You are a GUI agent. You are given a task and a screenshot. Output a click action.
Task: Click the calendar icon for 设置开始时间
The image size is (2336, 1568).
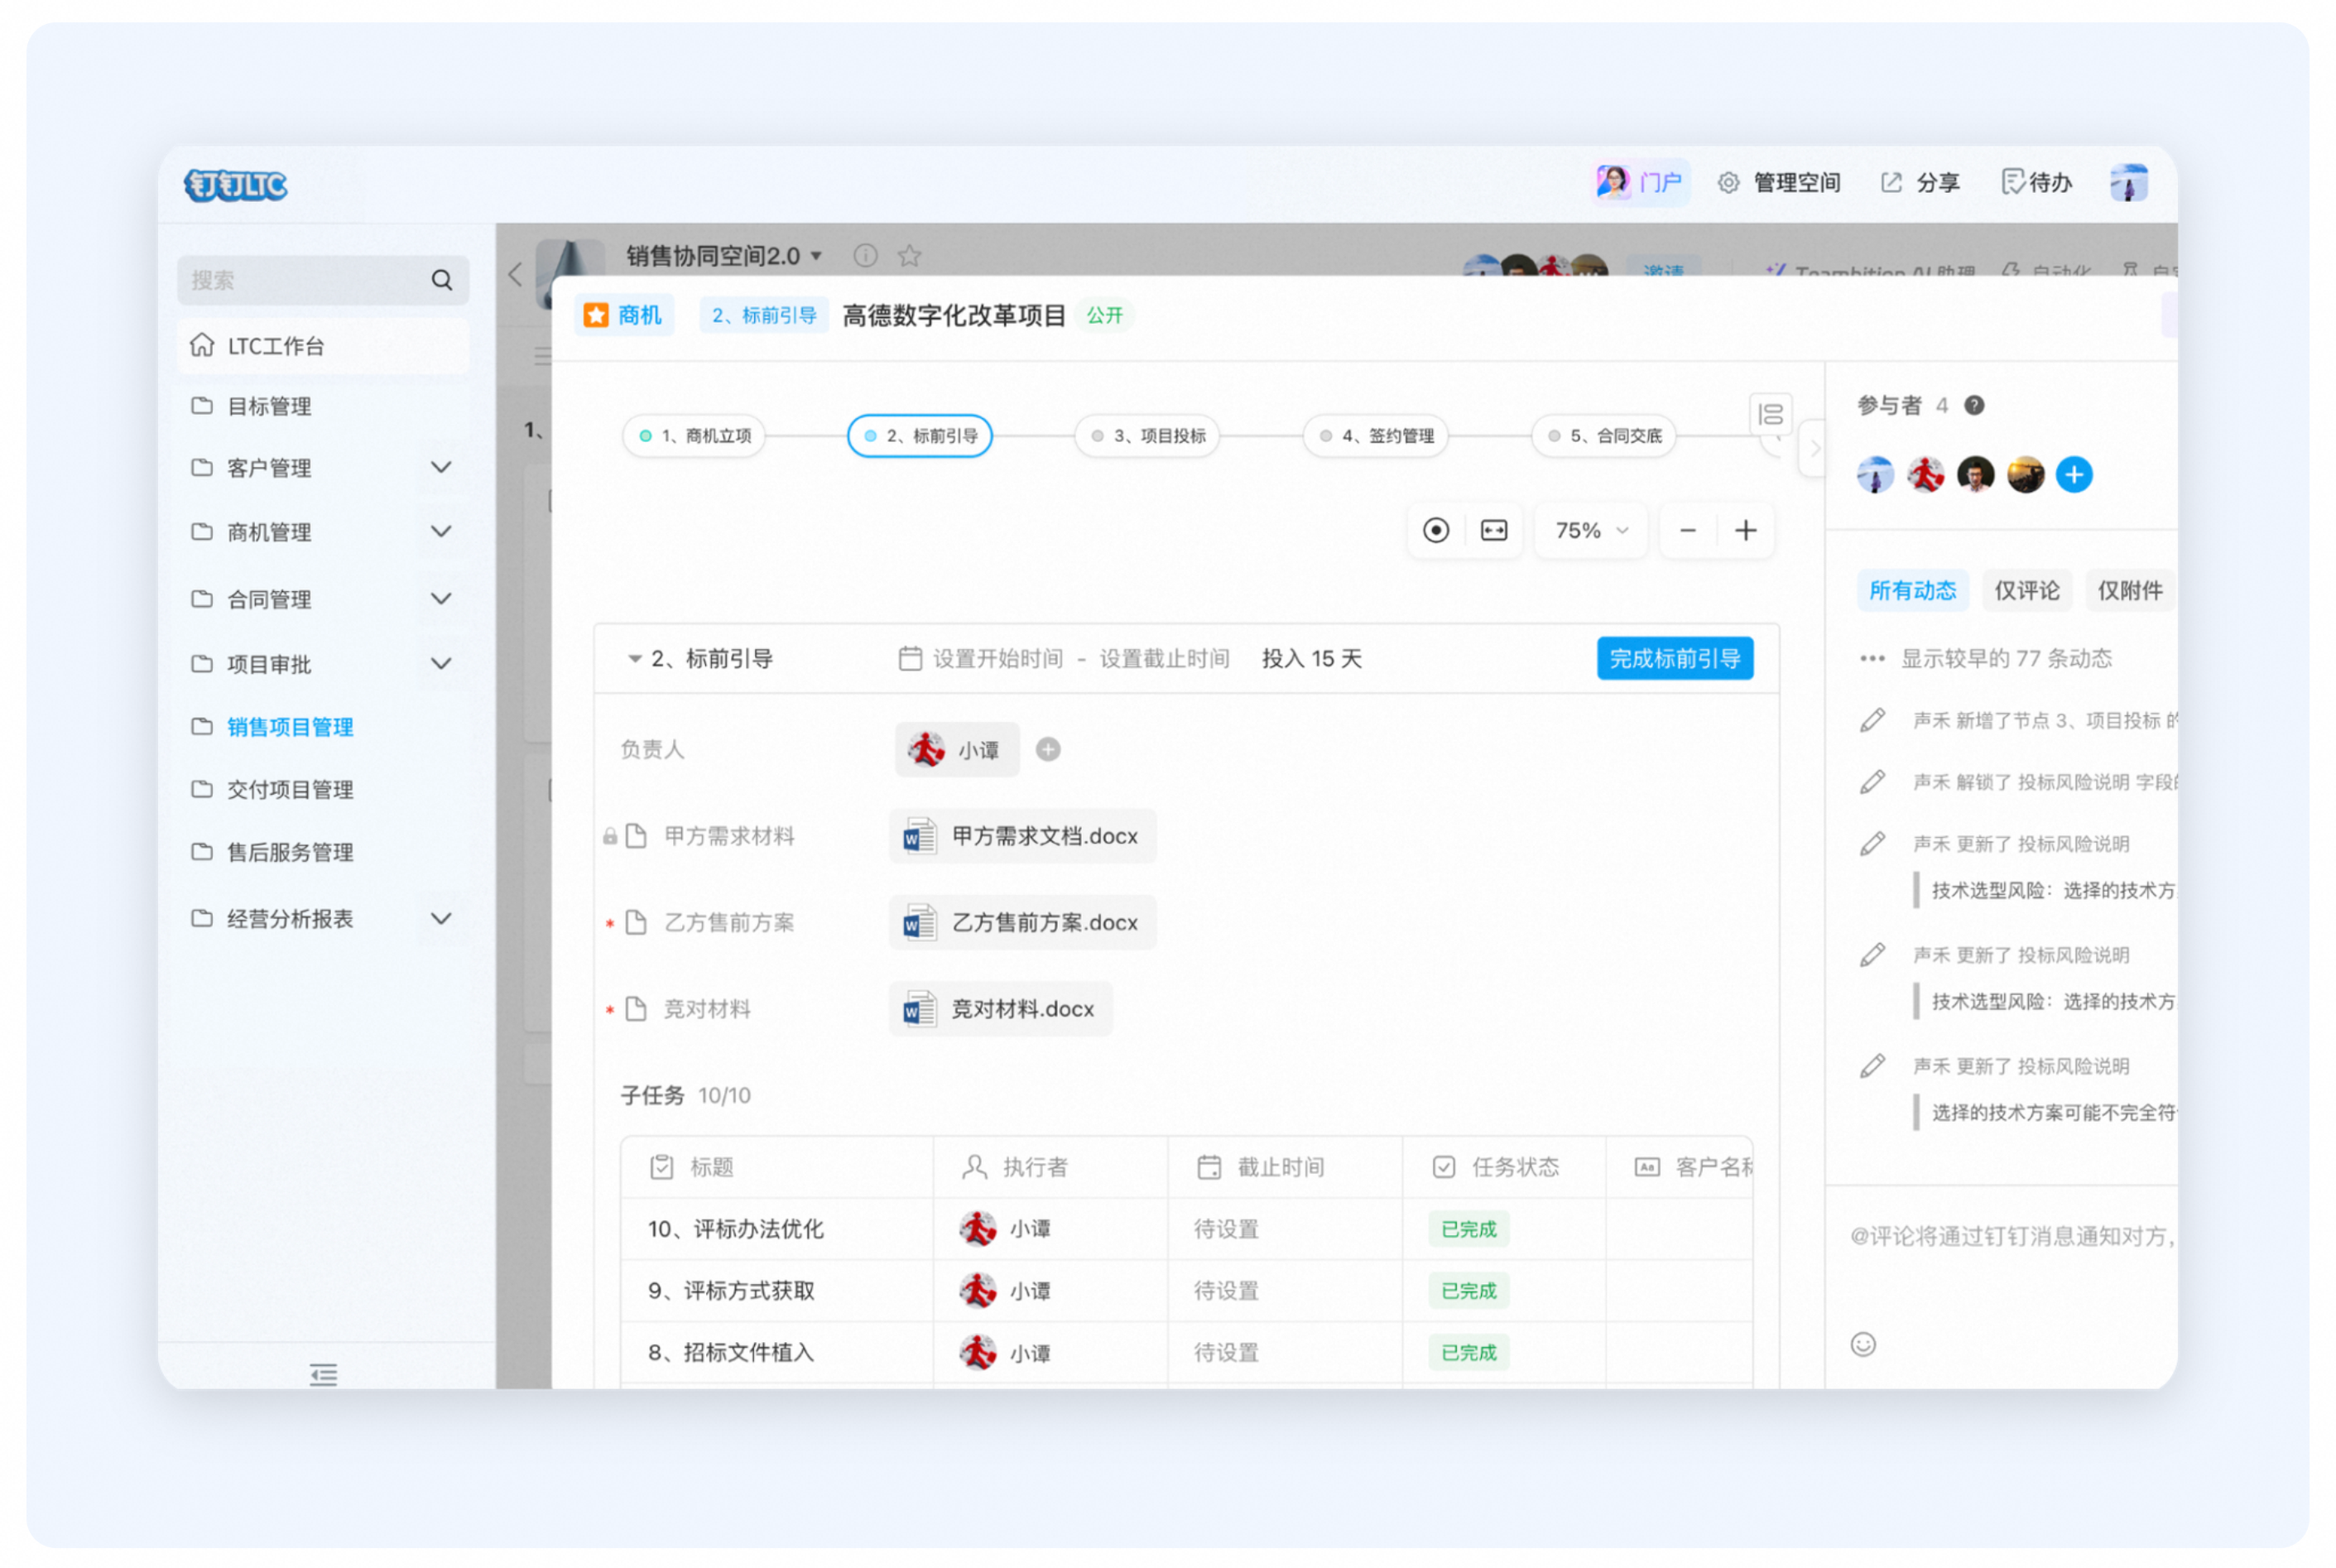(910, 658)
